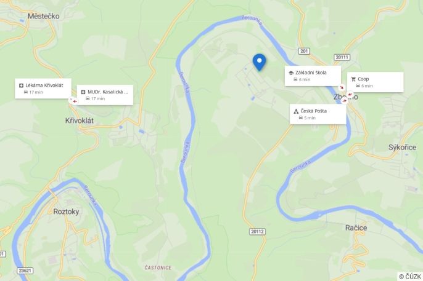423x281 pixels.
Task: Click the red arrow marker near Křivoklát
Action: point(75,101)
